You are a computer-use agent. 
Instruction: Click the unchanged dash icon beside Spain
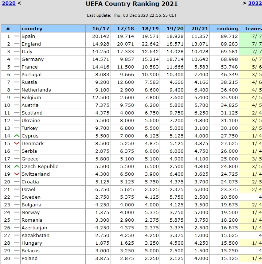(x=16, y=36)
